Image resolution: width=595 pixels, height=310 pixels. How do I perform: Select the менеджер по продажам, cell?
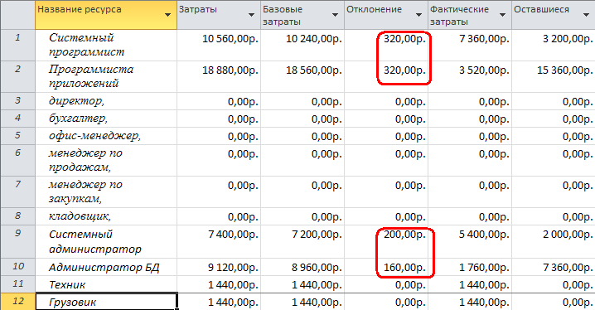tap(106, 161)
